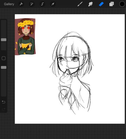Tap the flower-crown reference image on canvas
The height and width of the screenshot is (139, 126).
point(25,37)
